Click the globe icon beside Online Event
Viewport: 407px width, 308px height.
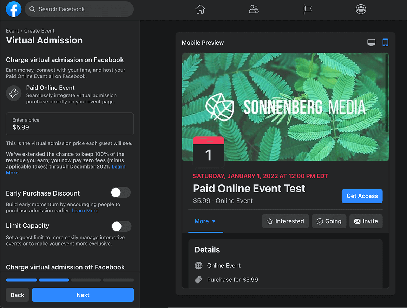tap(198, 266)
